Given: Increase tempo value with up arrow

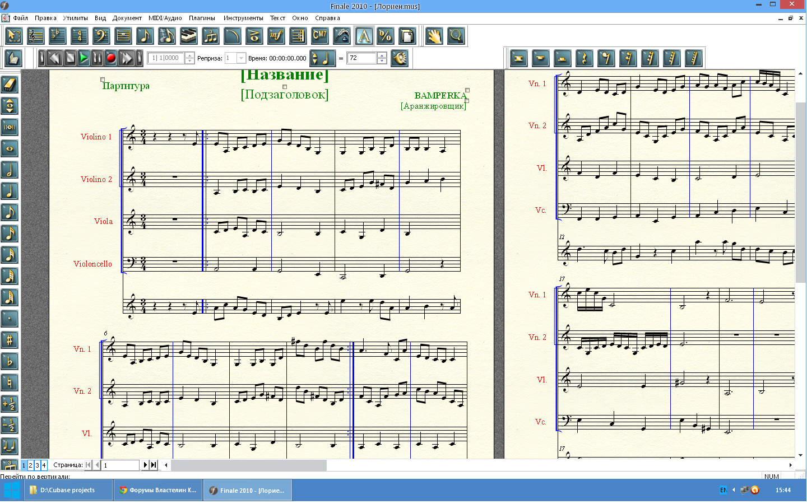Looking at the screenshot, I should (382, 55).
